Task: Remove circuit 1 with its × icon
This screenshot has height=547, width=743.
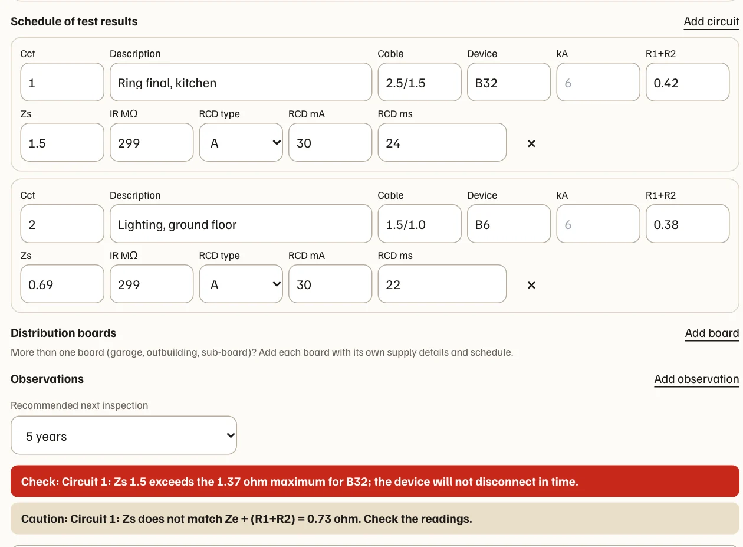Action: (531, 143)
